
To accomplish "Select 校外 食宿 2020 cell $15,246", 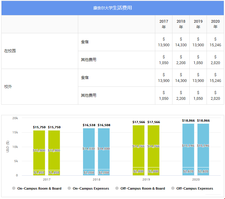I will (x=215, y=78).
